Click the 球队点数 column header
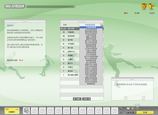158x115 pixels. coord(64,29)
